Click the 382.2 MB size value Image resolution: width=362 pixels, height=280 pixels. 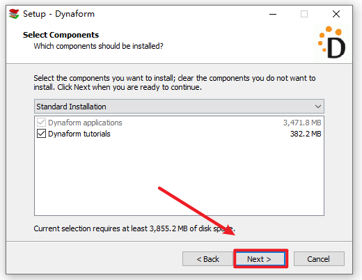(x=306, y=134)
